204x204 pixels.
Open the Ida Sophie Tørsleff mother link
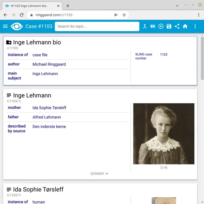[49, 108]
